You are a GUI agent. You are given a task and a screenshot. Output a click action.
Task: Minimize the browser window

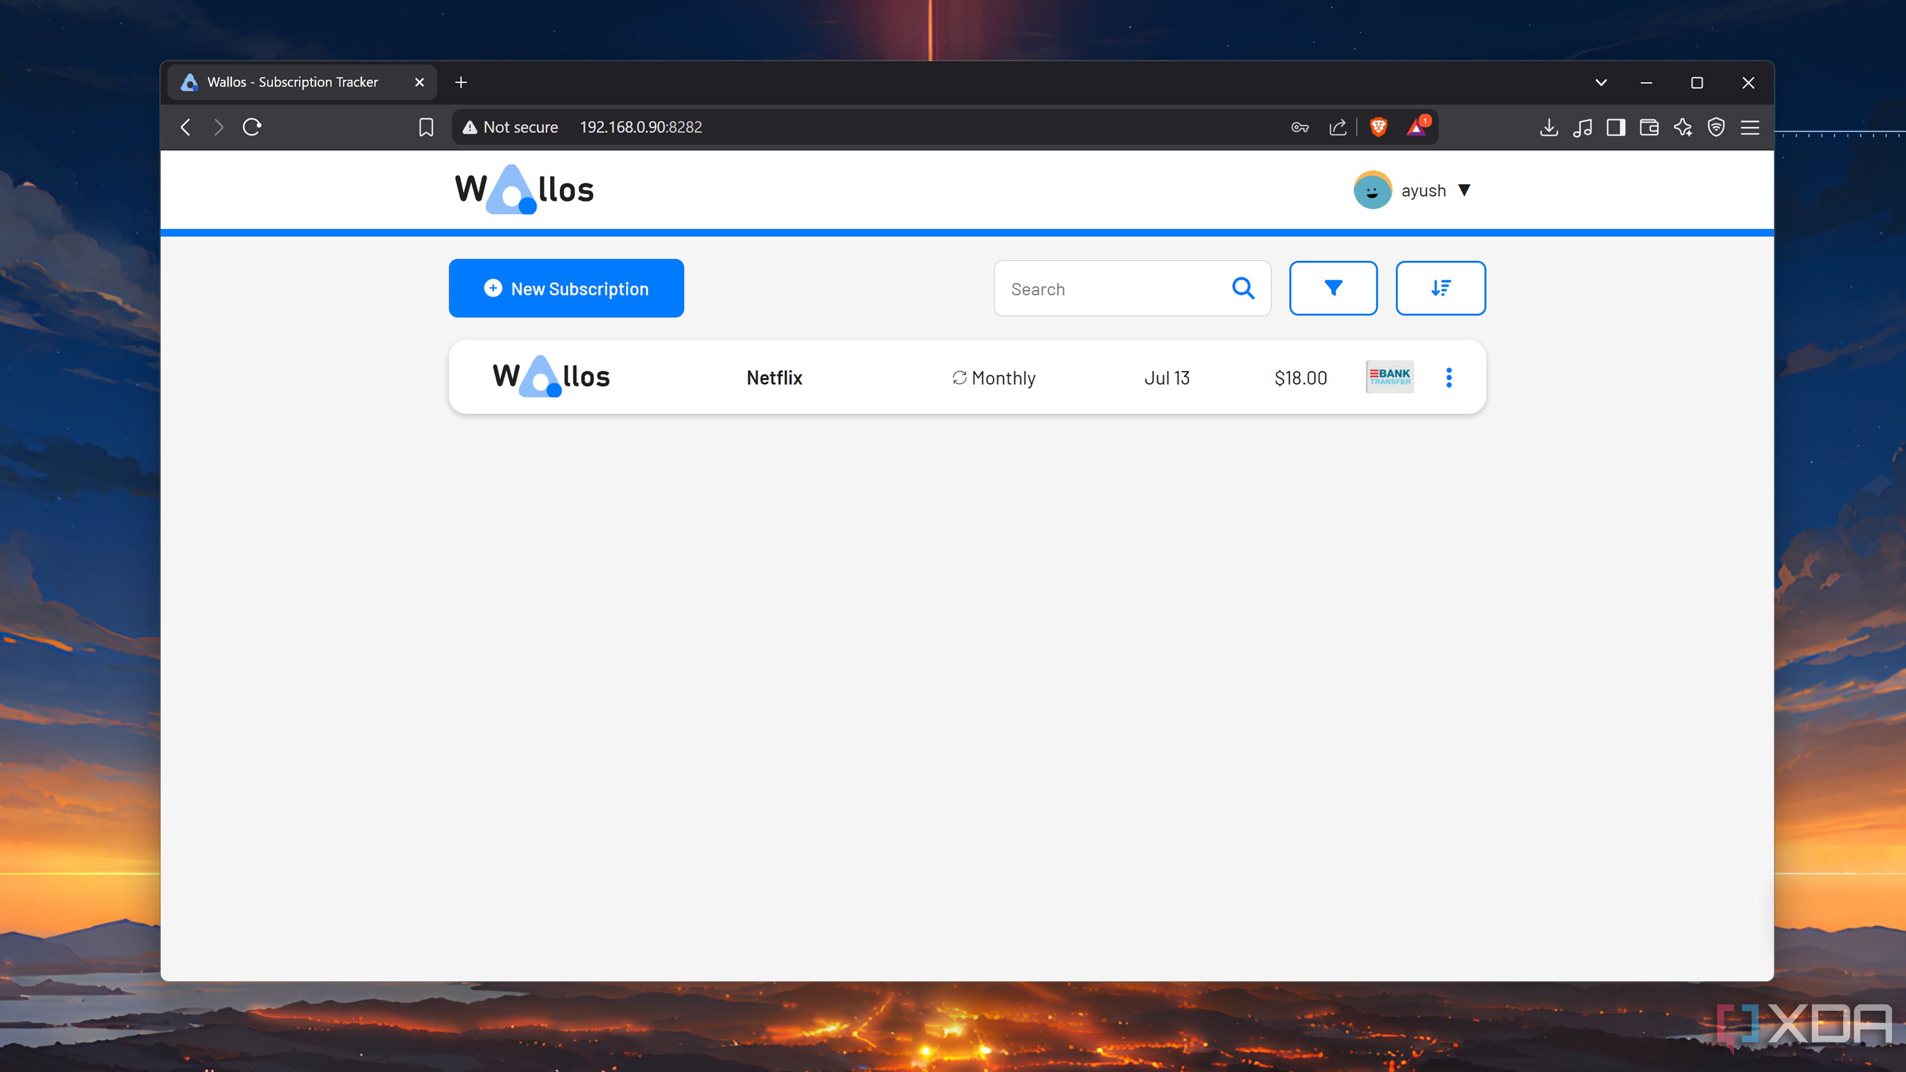coord(1646,82)
